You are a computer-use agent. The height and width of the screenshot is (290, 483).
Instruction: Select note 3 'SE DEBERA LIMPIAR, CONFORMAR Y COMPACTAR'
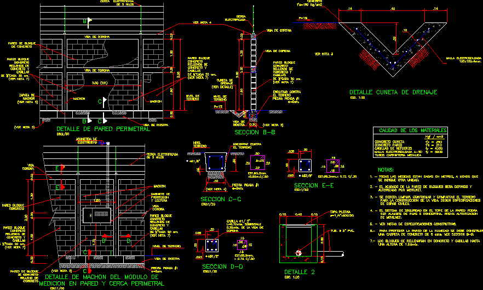[425, 200]
